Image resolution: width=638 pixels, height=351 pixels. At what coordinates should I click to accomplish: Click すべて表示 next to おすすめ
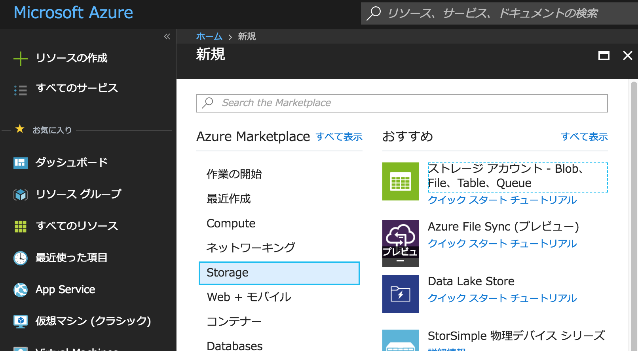(585, 137)
